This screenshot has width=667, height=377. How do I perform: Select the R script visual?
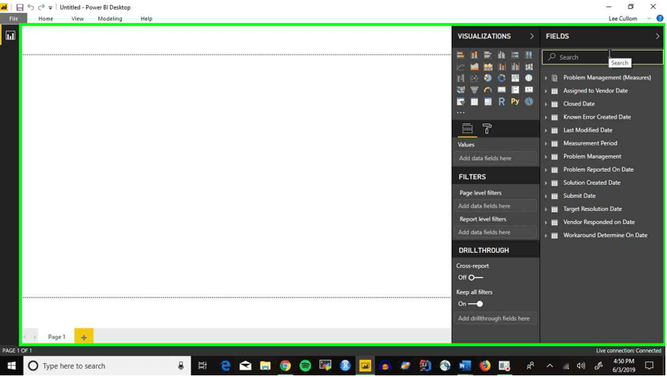tap(502, 101)
